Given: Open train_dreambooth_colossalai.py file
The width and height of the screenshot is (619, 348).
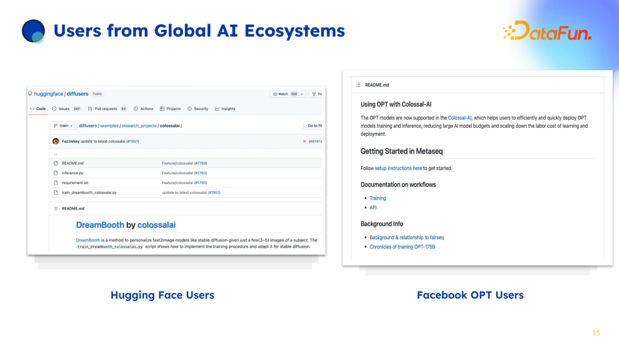Looking at the screenshot, I should pos(89,193).
